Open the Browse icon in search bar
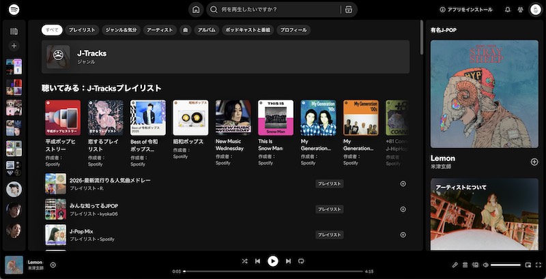 [349, 10]
